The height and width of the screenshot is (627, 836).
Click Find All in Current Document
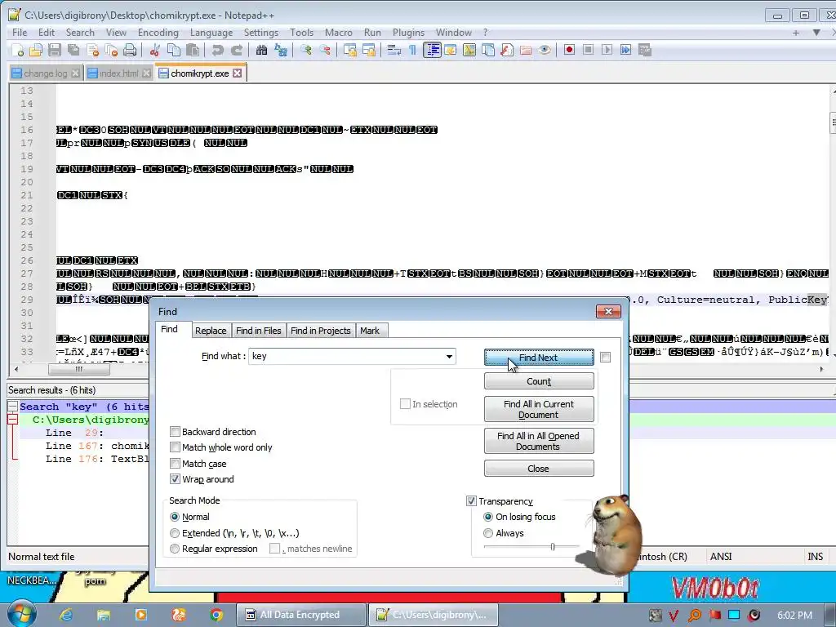click(x=539, y=409)
